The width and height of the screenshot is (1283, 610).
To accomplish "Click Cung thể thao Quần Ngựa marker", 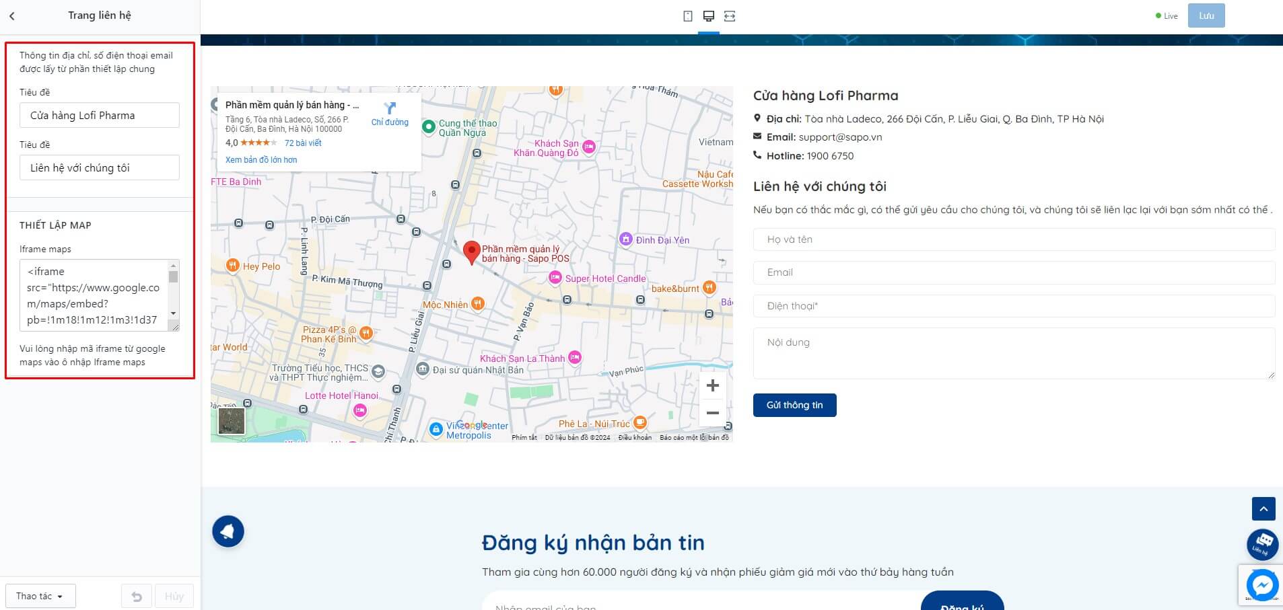I will (x=429, y=126).
